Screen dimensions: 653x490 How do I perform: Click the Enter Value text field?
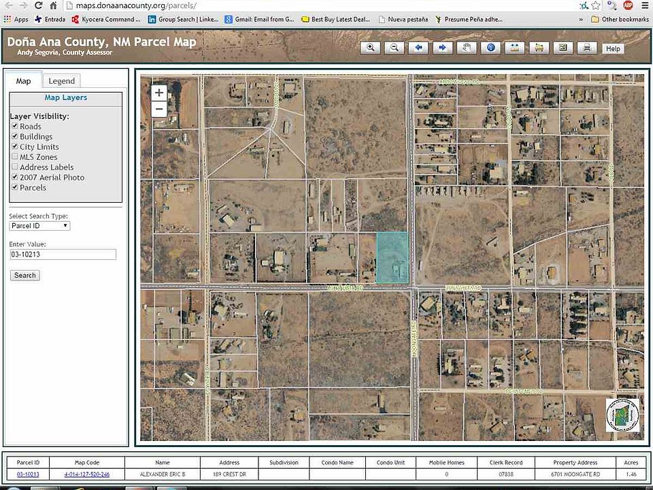pyautogui.click(x=63, y=255)
